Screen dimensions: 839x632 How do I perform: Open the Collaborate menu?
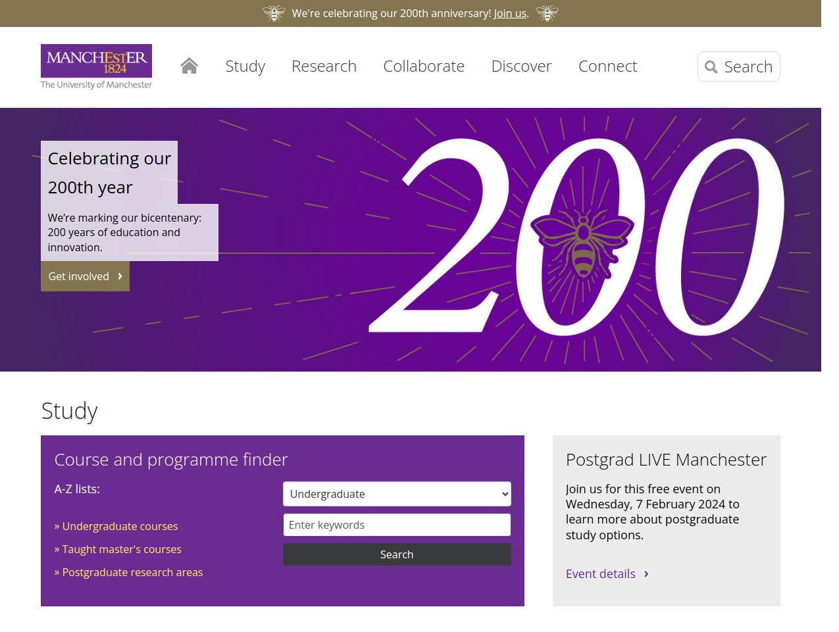coord(424,66)
